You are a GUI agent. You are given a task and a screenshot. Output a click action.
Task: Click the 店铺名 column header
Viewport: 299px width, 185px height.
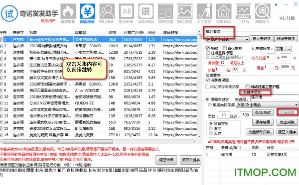[90, 33]
